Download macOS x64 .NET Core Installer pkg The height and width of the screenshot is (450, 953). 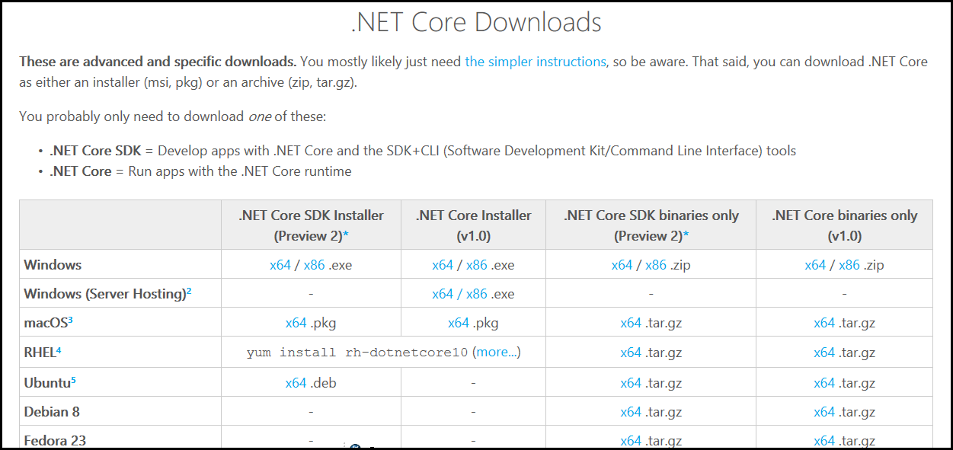(458, 323)
